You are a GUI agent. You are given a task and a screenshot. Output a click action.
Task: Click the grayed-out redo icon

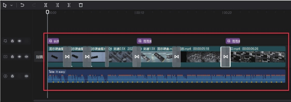pos(34,5)
